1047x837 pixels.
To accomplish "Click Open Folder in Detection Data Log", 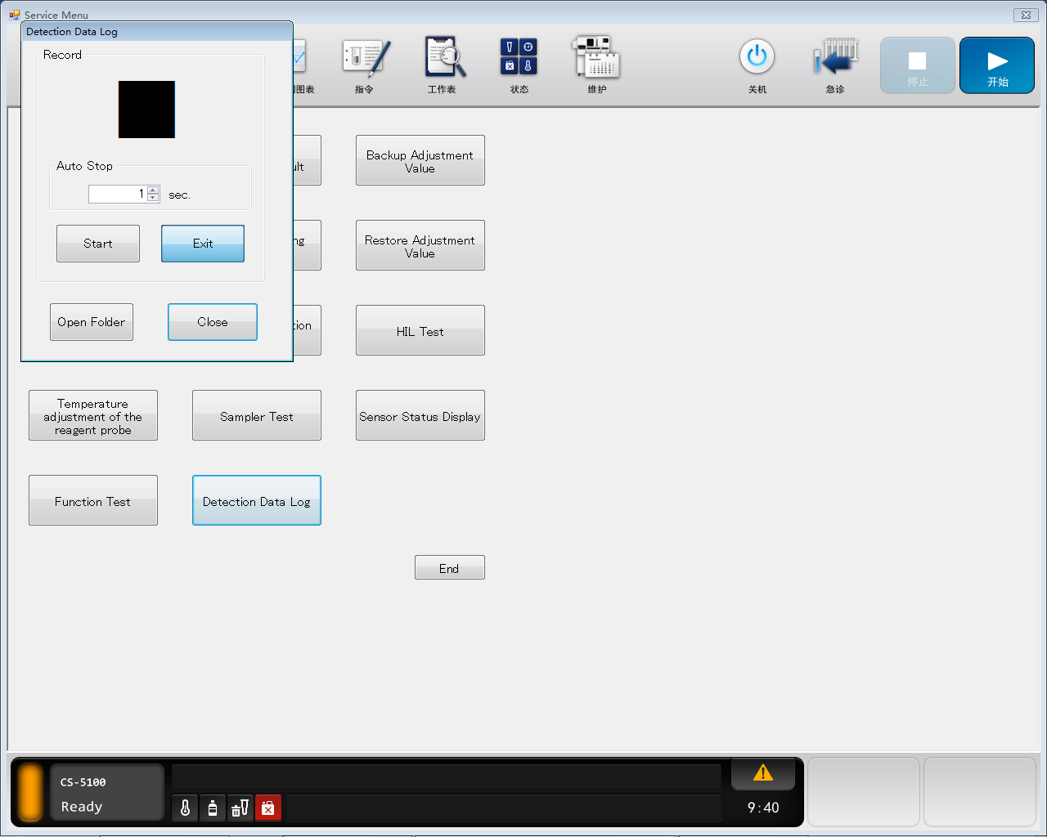I will [x=92, y=322].
